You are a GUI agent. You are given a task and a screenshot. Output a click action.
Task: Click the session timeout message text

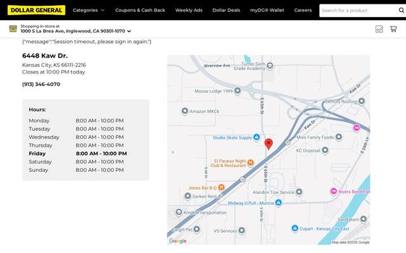87,42
